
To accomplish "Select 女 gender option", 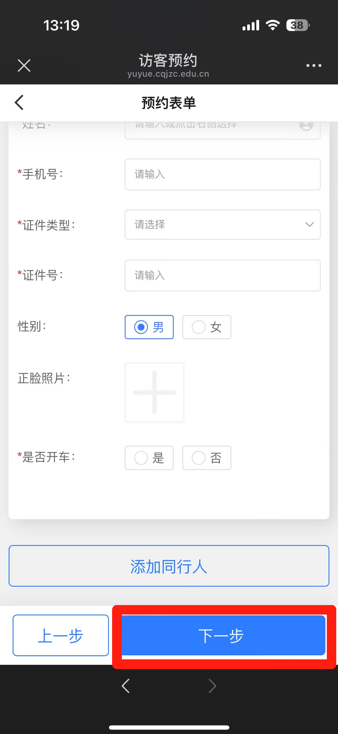I will click(207, 327).
